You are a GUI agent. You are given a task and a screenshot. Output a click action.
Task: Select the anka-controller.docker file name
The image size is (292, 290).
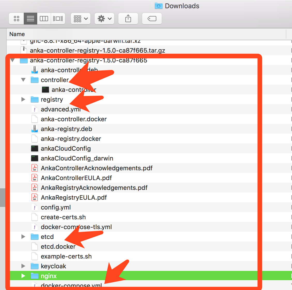[74, 119]
